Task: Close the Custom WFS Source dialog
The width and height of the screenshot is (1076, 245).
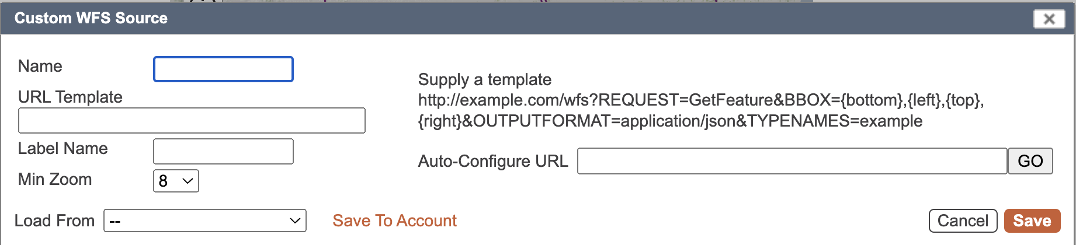Action: [1049, 19]
